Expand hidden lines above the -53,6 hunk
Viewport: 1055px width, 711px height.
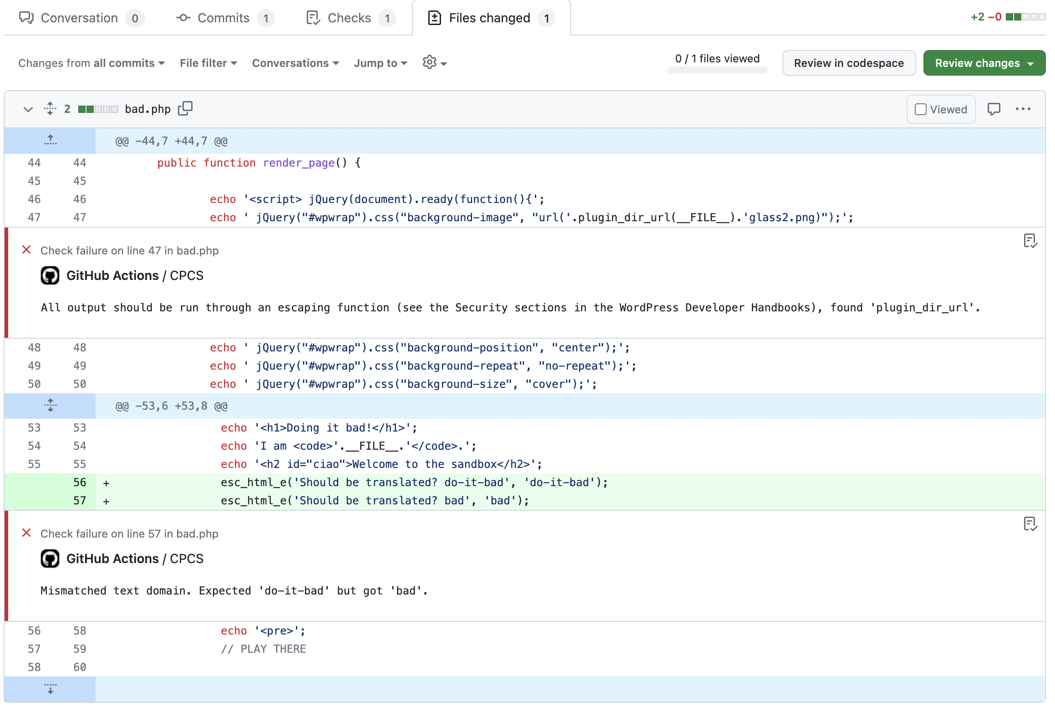(50, 405)
